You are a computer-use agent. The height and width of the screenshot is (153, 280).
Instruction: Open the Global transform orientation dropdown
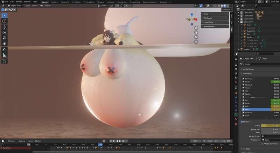click(x=104, y=6)
